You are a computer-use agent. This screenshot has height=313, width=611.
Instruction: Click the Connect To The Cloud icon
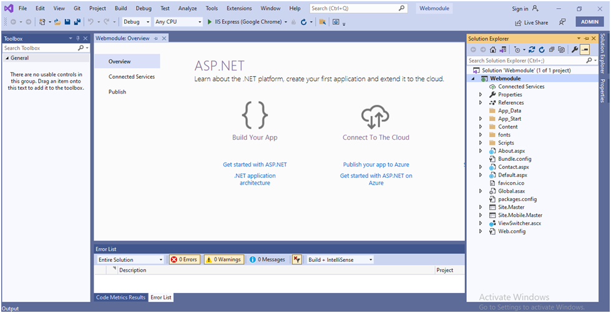[x=375, y=117]
